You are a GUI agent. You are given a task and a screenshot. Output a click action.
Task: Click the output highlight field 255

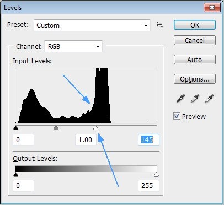tap(148, 186)
